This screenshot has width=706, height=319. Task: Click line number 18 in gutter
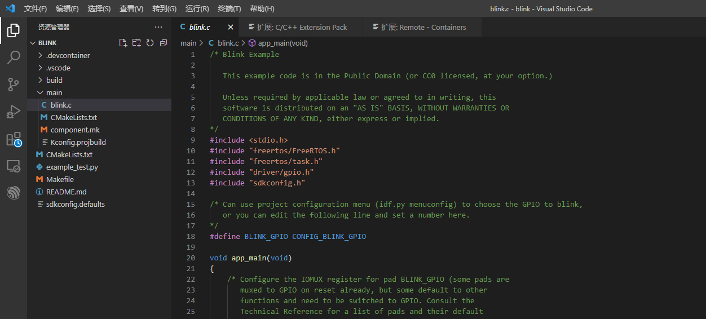pyautogui.click(x=190, y=236)
